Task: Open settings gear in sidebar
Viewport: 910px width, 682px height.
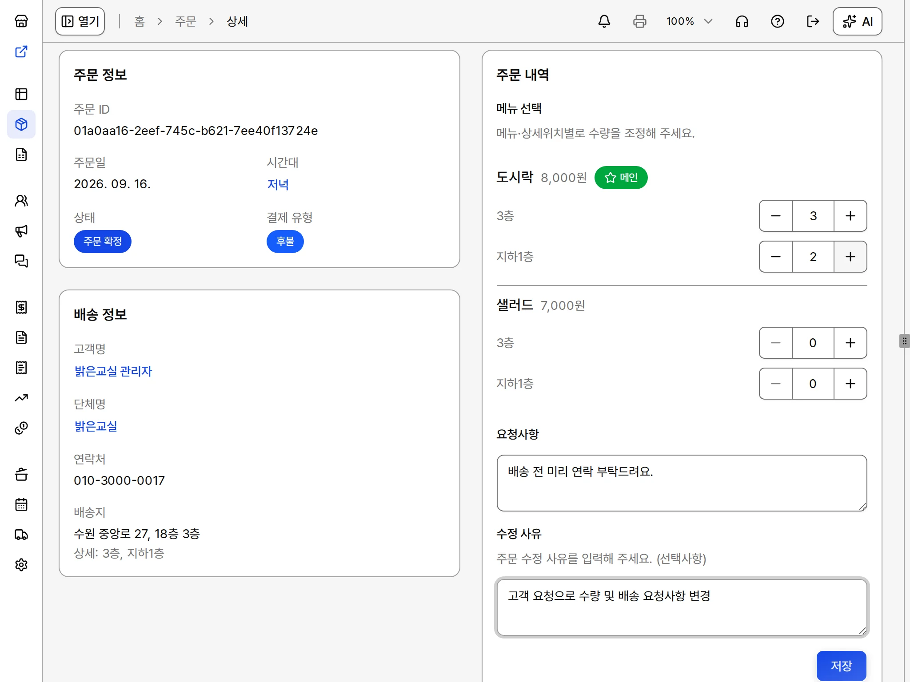Action: (x=21, y=565)
